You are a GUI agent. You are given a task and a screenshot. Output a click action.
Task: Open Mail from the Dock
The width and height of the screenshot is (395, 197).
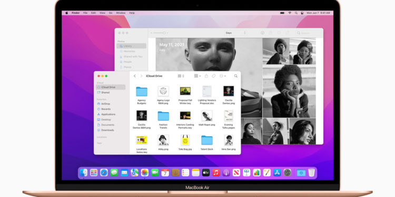(124, 173)
